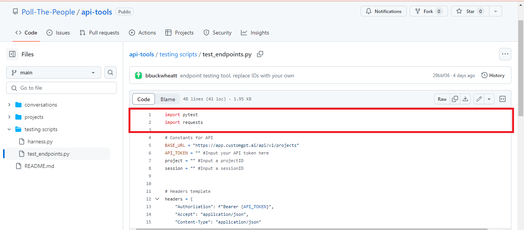Image resolution: width=524 pixels, height=230 pixels.
Task: Star the api-tools repository
Action: (469, 11)
